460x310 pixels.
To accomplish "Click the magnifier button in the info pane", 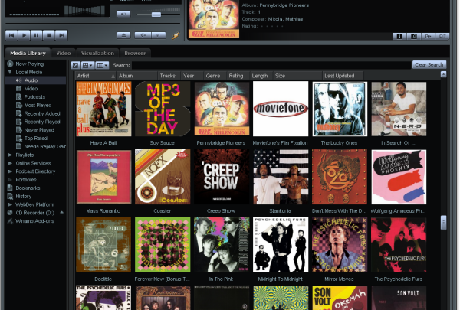I will click(414, 36).
